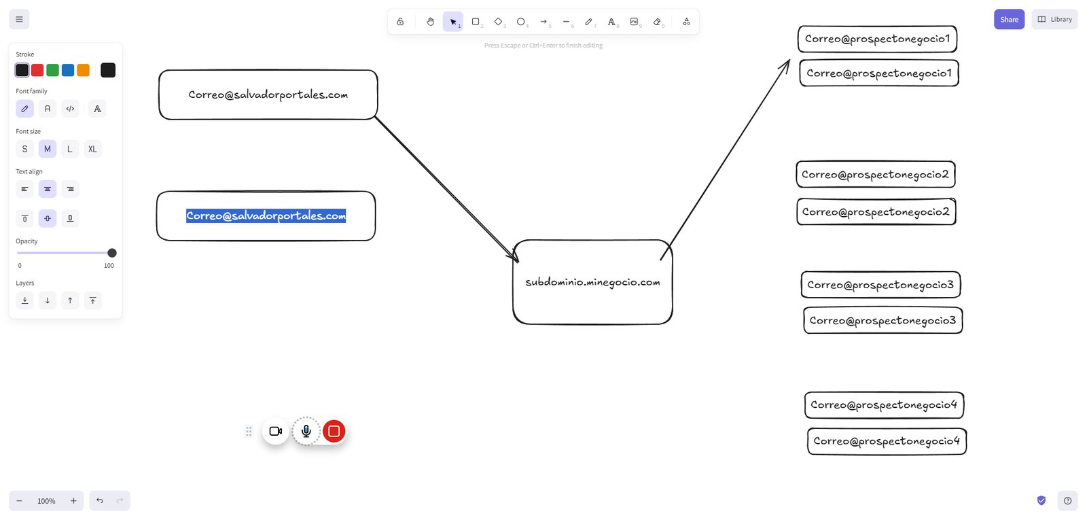This screenshot has height=520, width=1087.
Task: Align text to the right
Action: (70, 189)
